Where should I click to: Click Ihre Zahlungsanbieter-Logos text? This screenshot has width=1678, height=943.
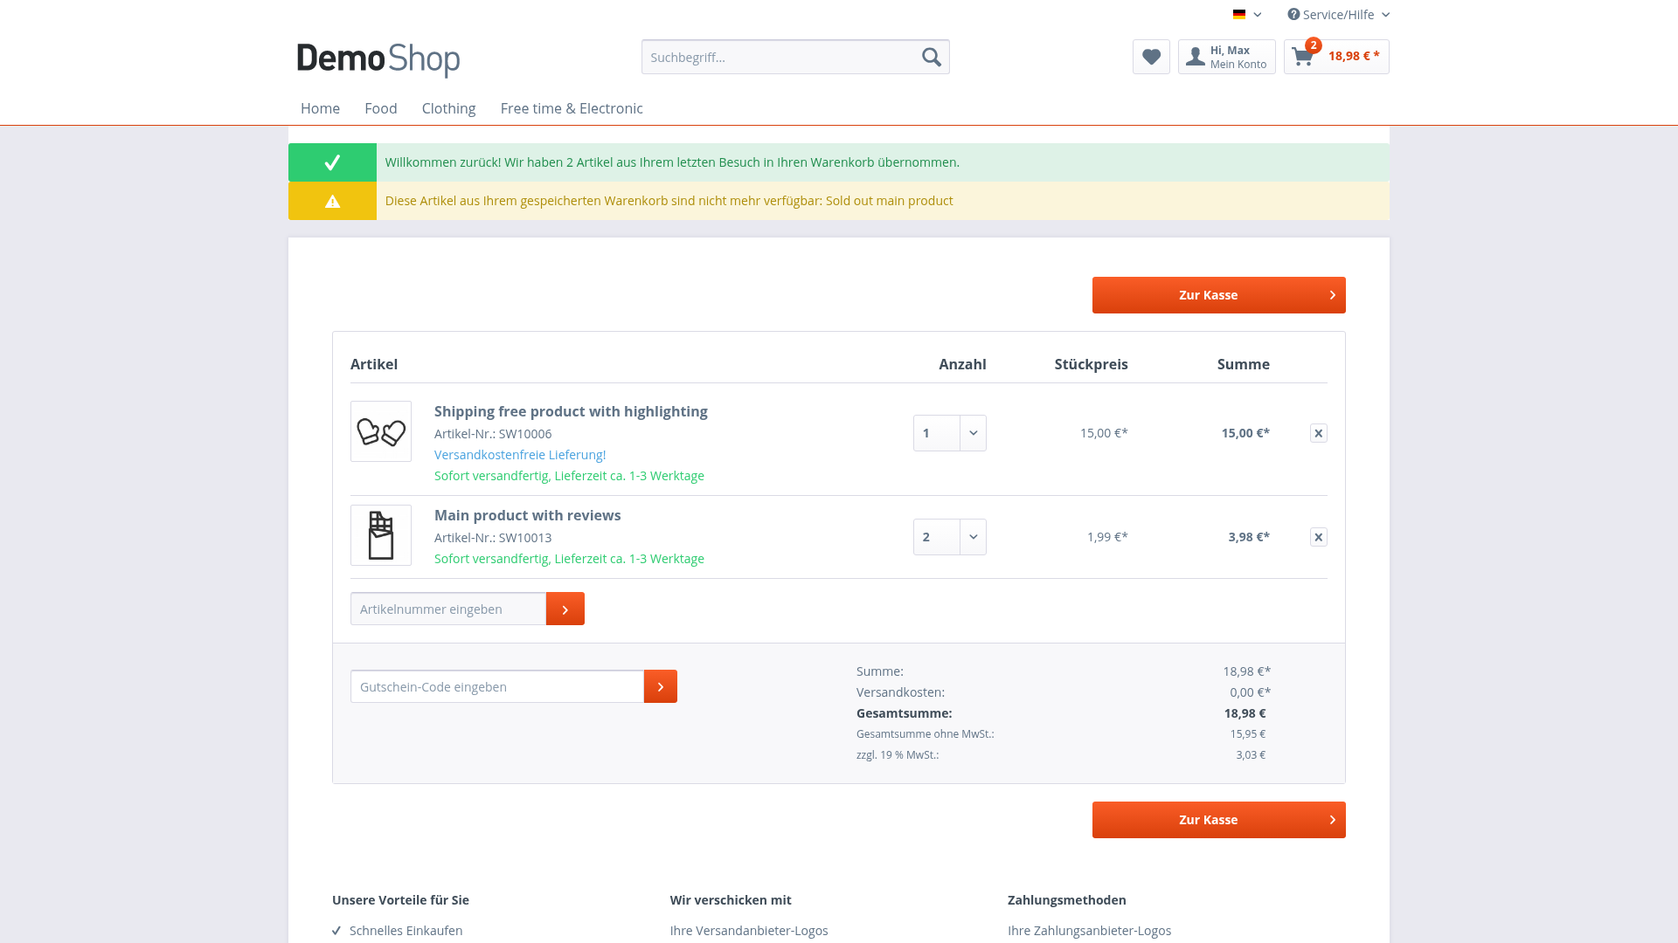[1089, 931]
